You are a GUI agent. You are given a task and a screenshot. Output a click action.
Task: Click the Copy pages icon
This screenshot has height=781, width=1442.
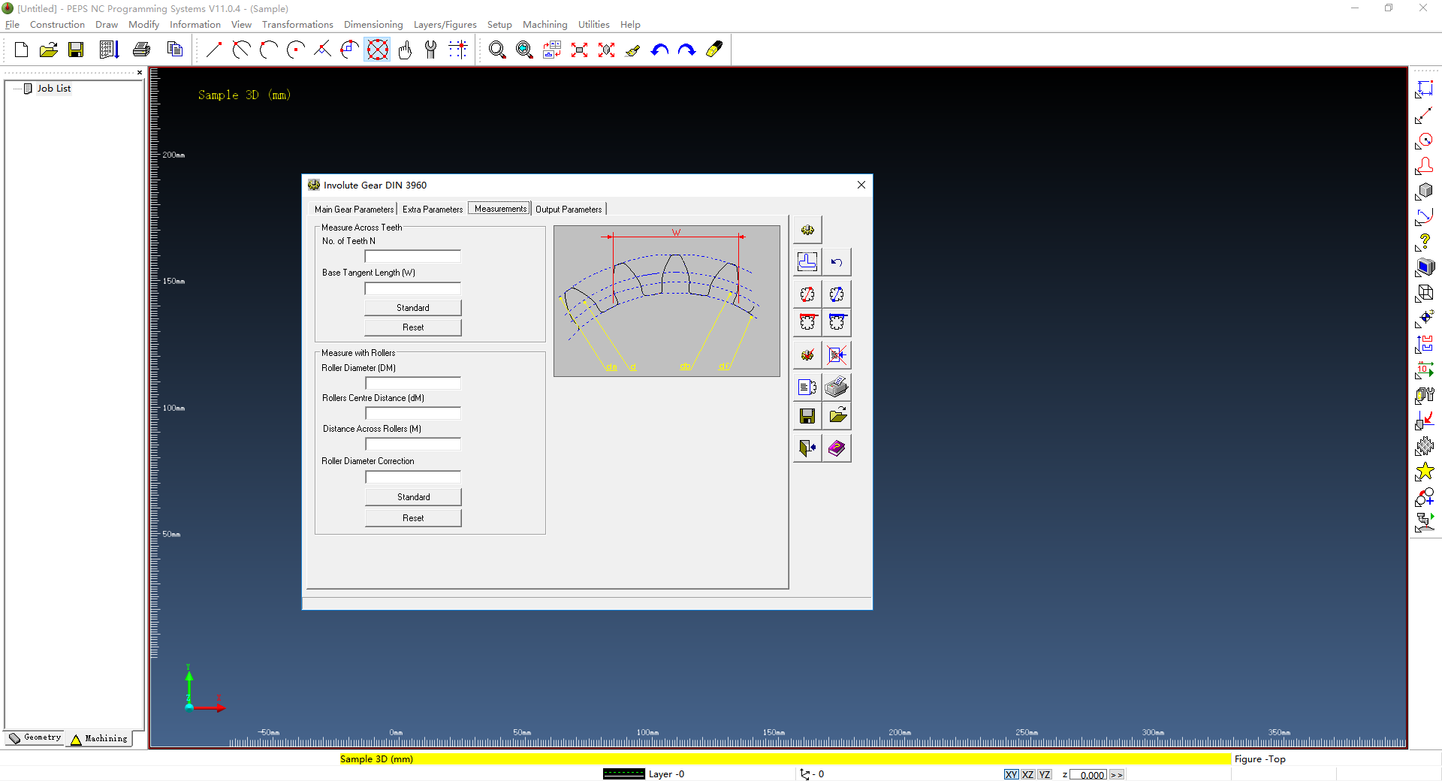click(175, 50)
